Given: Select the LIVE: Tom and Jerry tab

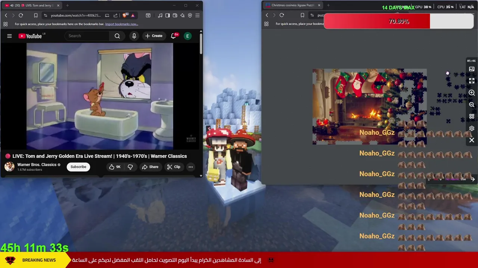Looking at the screenshot, I should click(x=32, y=5).
